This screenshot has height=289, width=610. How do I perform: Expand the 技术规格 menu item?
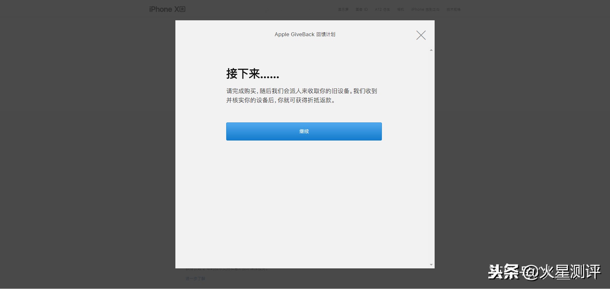click(454, 9)
